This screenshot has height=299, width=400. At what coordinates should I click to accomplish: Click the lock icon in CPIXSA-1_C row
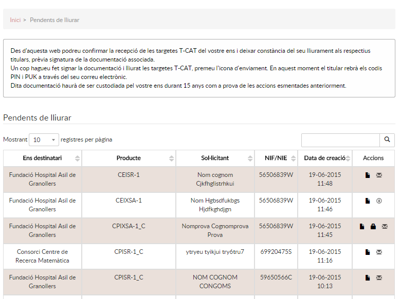(x=373, y=227)
